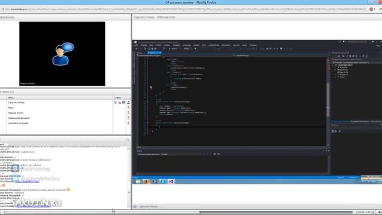Click the red blocker icon in Firefox toolbar

tap(371, 9)
